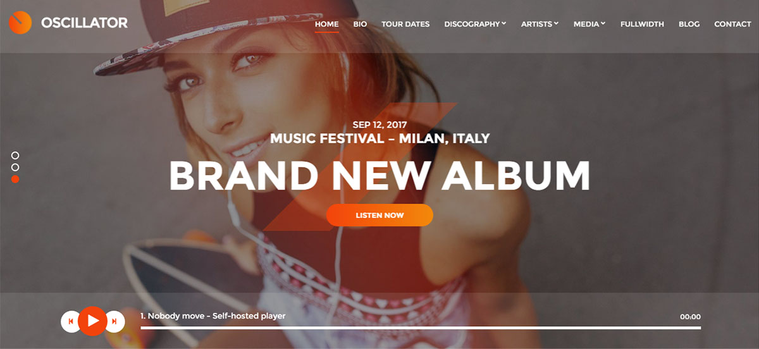Expand the Media dropdown menu
Image resolution: width=759 pixels, height=349 pixels.
[x=589, y=24]
